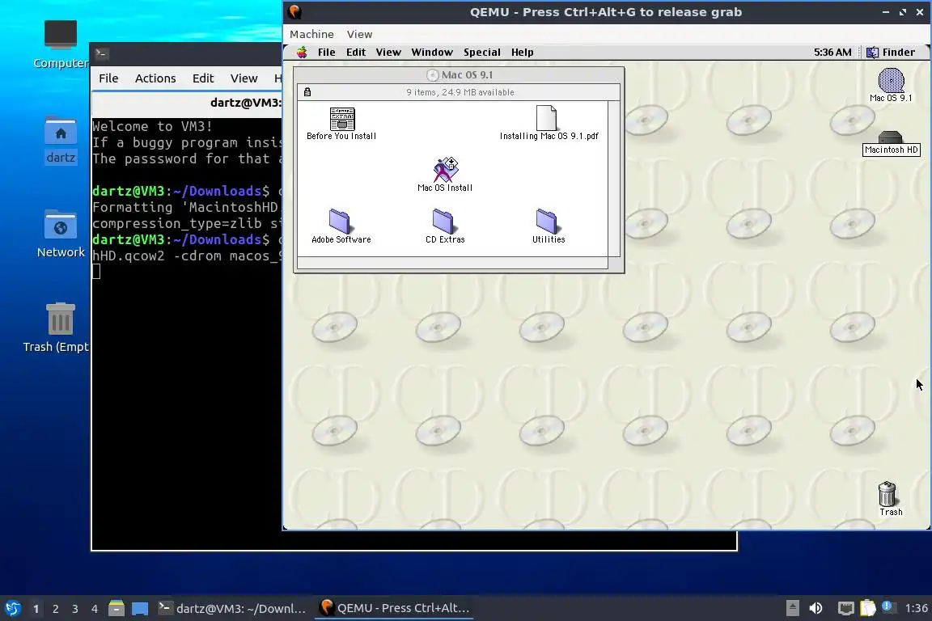The height and width of the screenshot is (621, 932).
Task: Click the removable media tray icon
Action: point(792,608)
